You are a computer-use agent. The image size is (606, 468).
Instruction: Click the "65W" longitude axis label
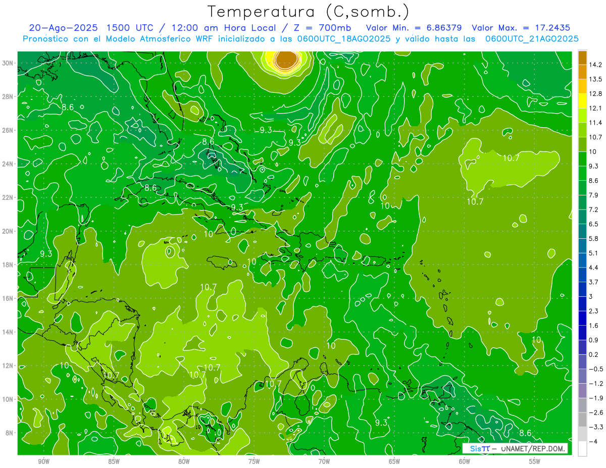coord(394,461)
